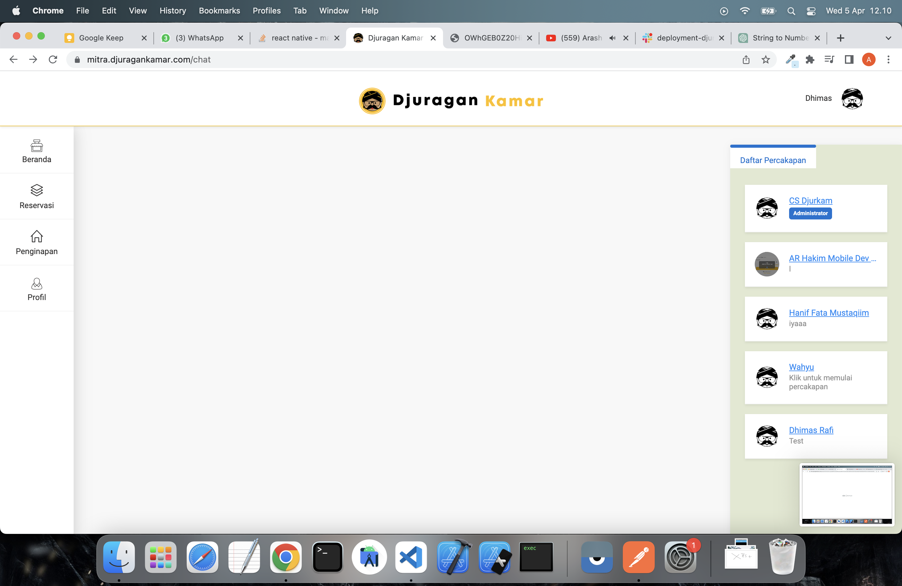902x586 pixels.
Task: Open the Reservasi layers icon
Action: click(x=37, y=190)
